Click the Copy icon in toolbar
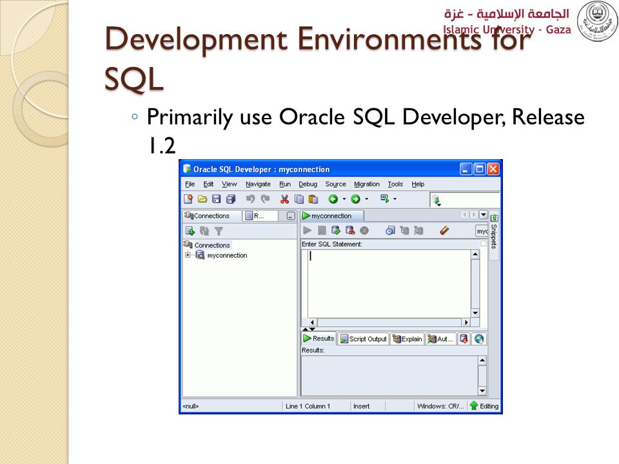Screen dimensions: 619x464 click(x=299, y=199)
